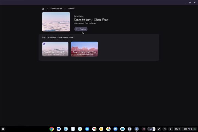Launch Visual Studio Code from shelf

click(123, 129)
